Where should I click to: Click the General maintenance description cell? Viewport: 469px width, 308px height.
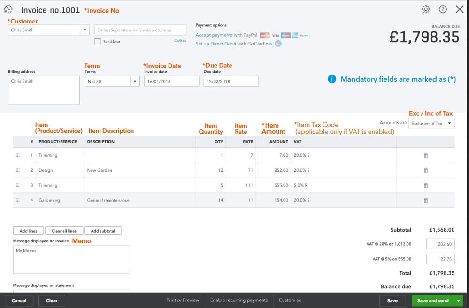pyautogui.click(x=140, y=200)
